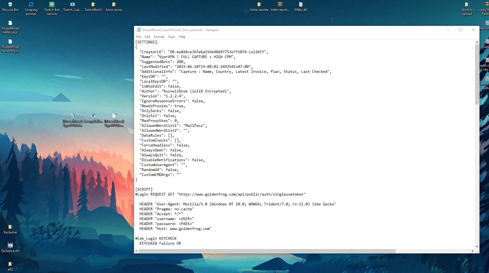
Task: Select the Recycle Bin desktop icon
Action: pyautogui.click(x=10, y=7)
